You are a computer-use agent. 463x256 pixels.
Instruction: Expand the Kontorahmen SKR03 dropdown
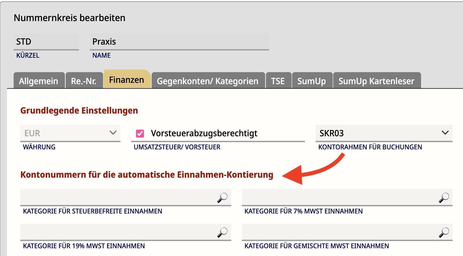click(384, 133)
